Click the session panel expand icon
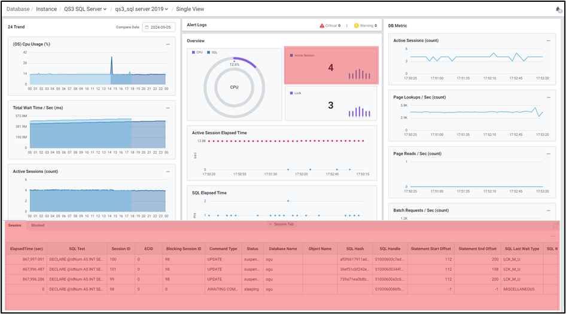 555,225
